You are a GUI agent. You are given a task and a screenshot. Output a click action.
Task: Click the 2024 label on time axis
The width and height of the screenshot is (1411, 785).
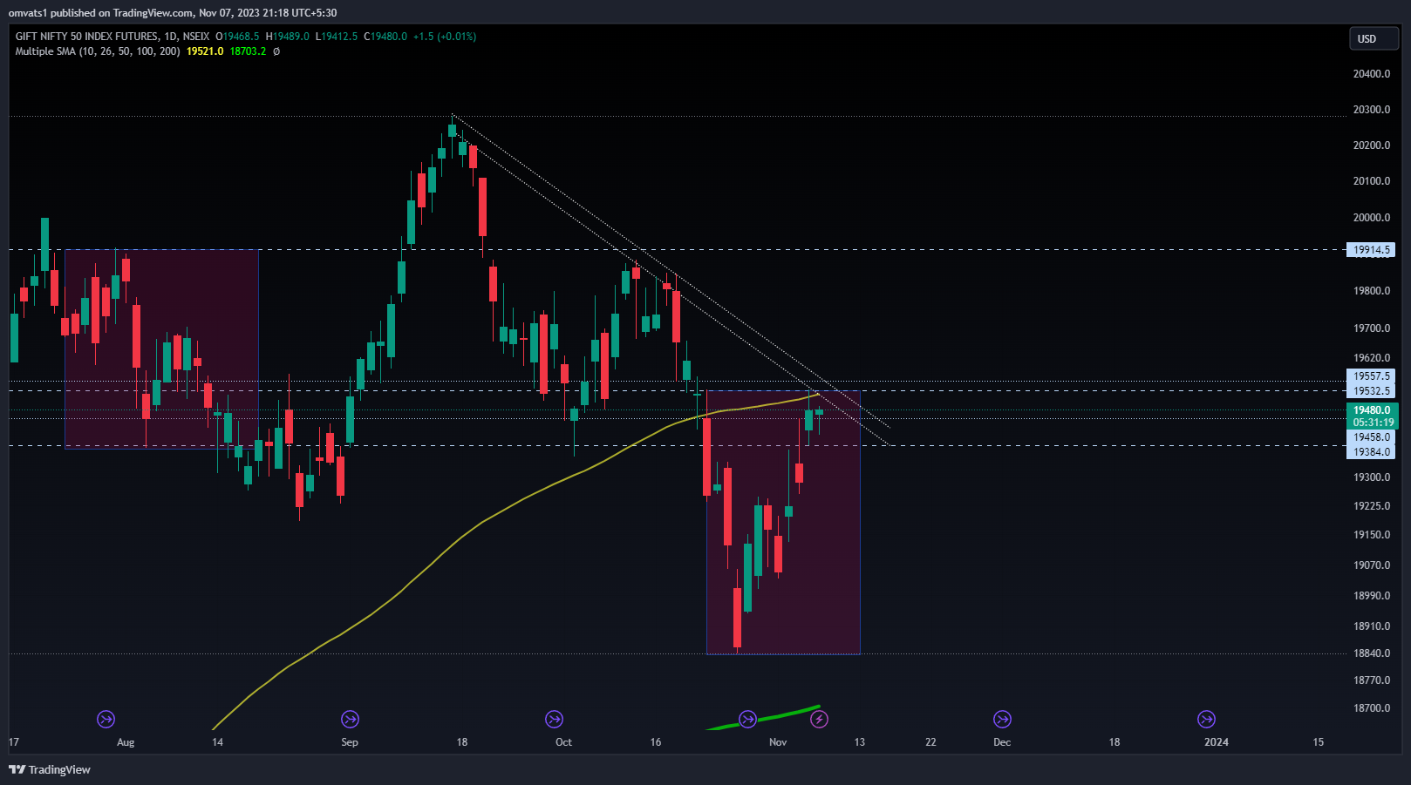[1217, 742]
